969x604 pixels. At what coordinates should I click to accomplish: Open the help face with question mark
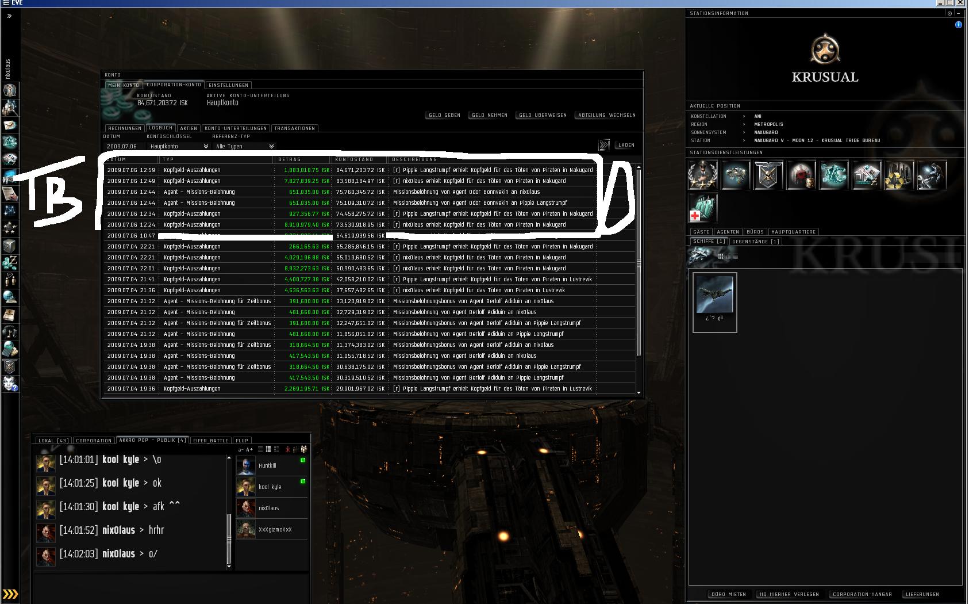(10, 384)
